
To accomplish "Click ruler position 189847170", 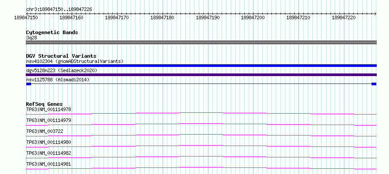I will coord(117,17).
